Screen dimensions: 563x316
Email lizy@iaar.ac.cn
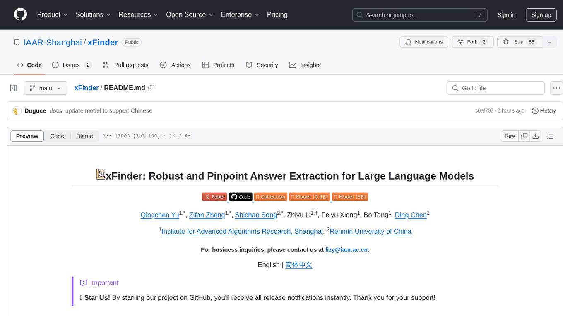coord(346,250)
